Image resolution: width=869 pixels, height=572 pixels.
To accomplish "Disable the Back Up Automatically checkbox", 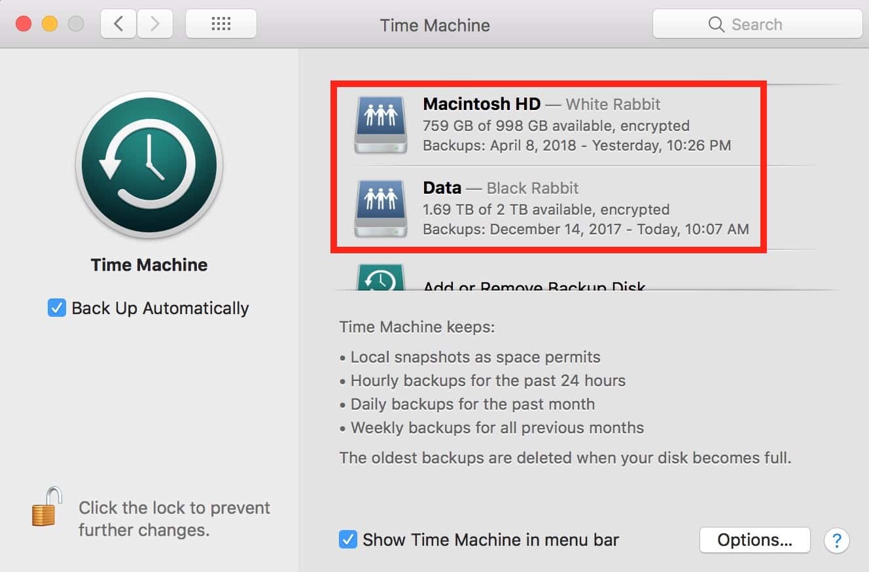I will [57, 308].
